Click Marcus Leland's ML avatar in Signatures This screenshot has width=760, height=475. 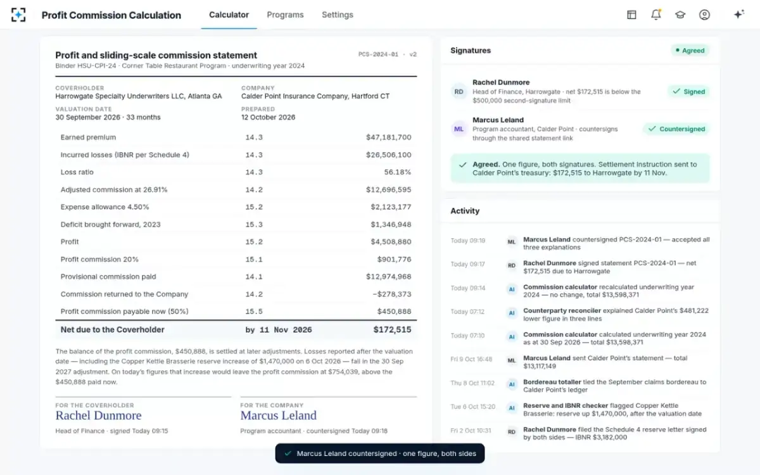[x=459, y=129]
